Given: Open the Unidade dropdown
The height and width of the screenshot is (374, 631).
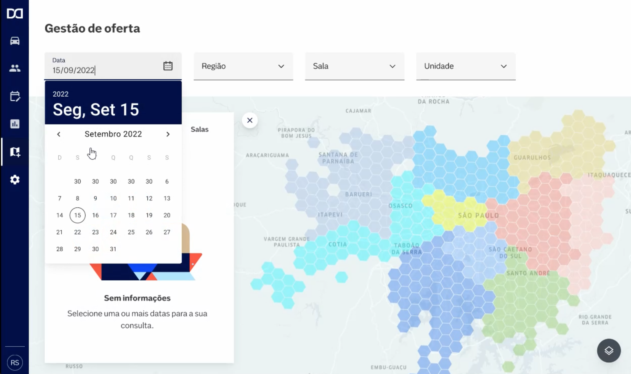Looking at the screenshot, I should (466, 66).
